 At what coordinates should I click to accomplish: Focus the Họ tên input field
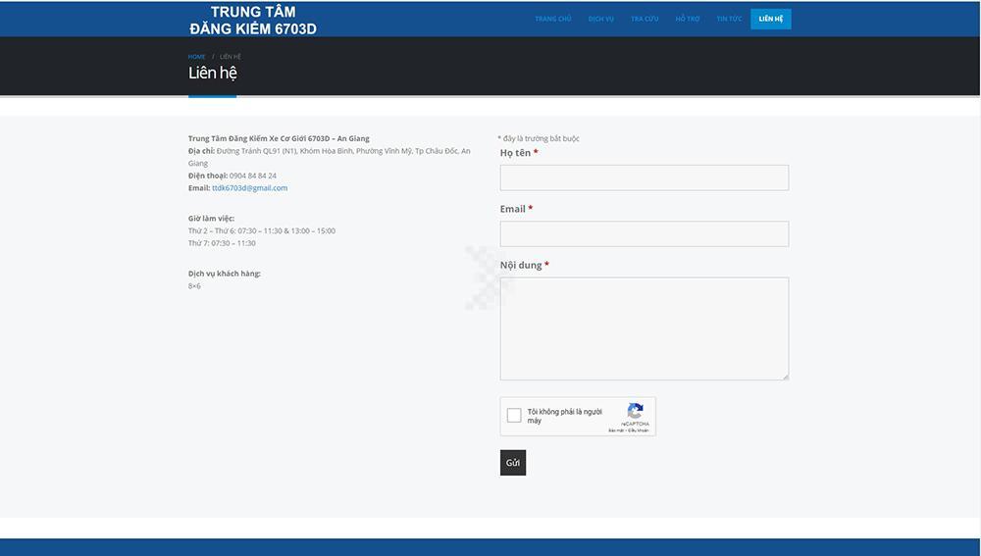(x=644, y=177)
